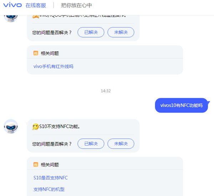214x196 pixels.
Task: Click the partially hidden robot avatar at top
Action: tap(11, 19)
